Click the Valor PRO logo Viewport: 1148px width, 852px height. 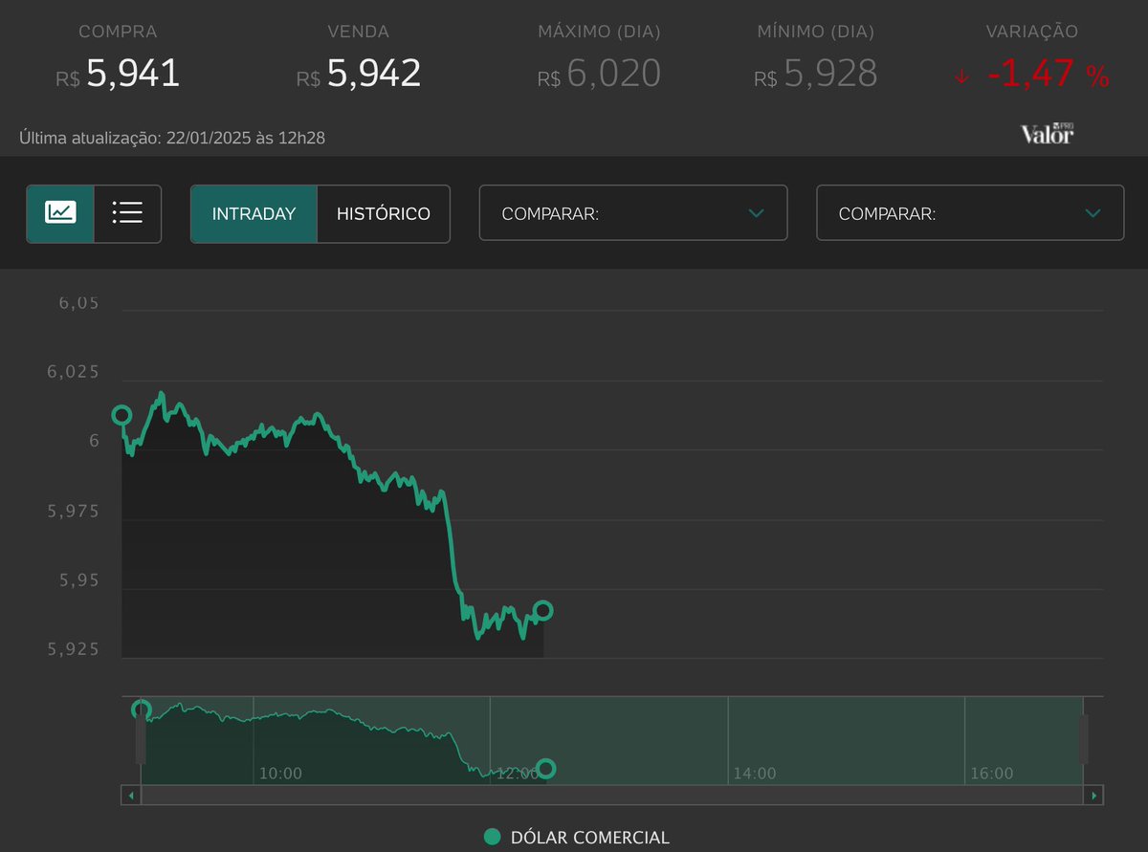[1047, 134]
